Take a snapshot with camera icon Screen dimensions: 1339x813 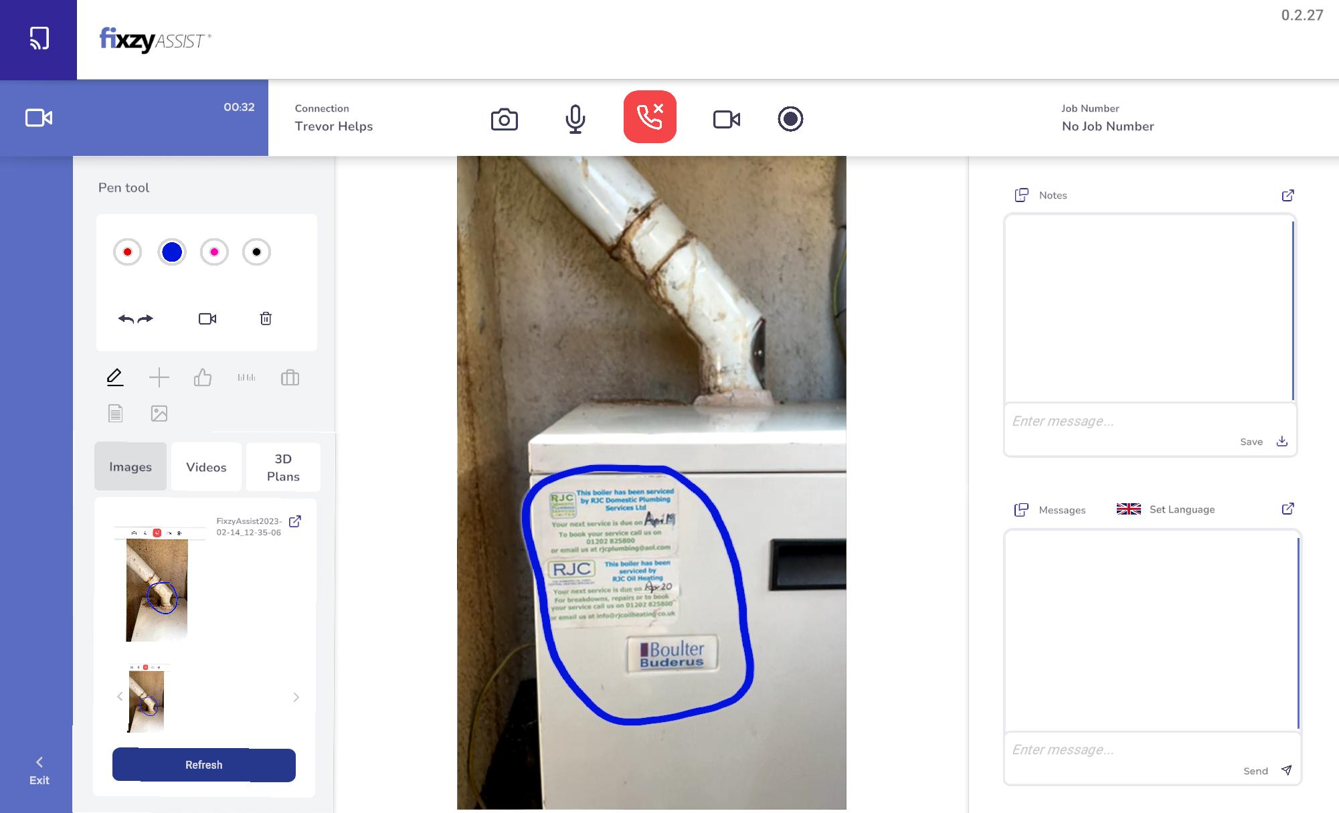coord(504,120)
